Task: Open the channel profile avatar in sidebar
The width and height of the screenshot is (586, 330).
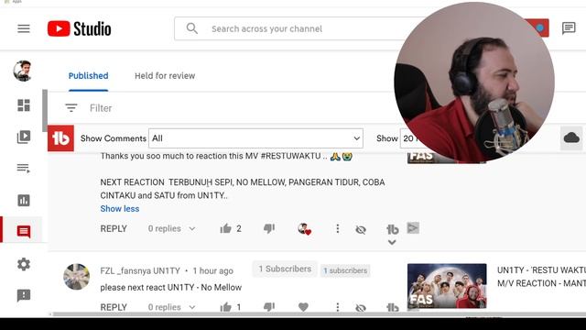Action: coord(22,71)
